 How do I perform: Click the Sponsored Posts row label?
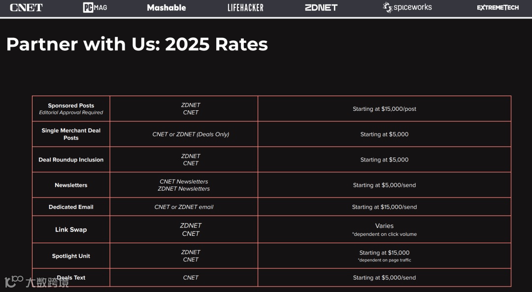[x=71, y=105]
